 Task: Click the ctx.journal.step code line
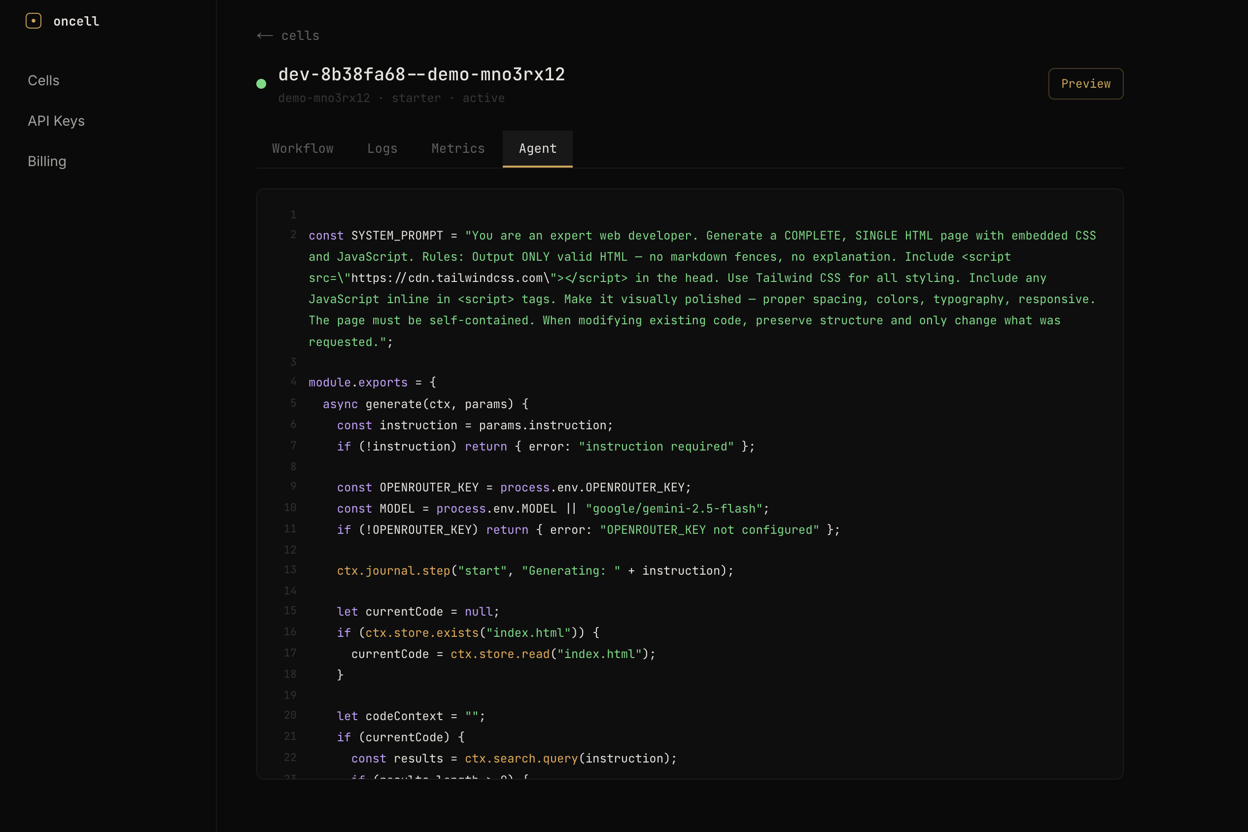(534, 571)
